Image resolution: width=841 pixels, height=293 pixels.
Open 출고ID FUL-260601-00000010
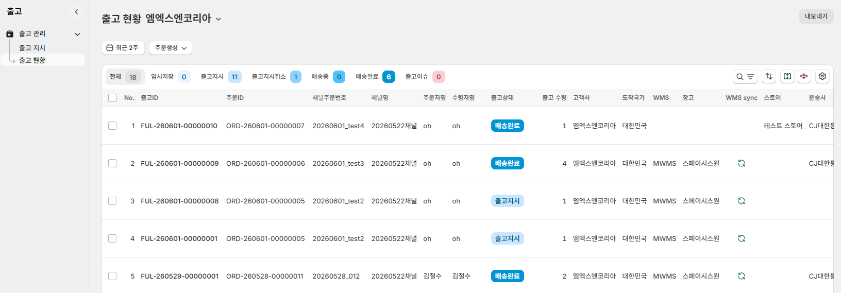click(179, 126)
